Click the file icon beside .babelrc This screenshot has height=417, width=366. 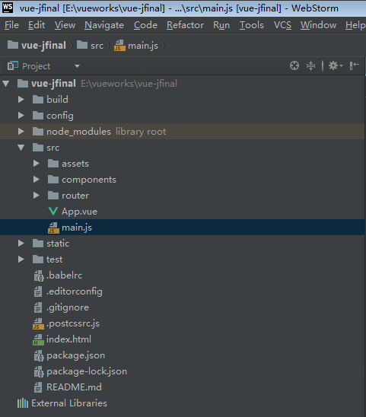point(39,275)
